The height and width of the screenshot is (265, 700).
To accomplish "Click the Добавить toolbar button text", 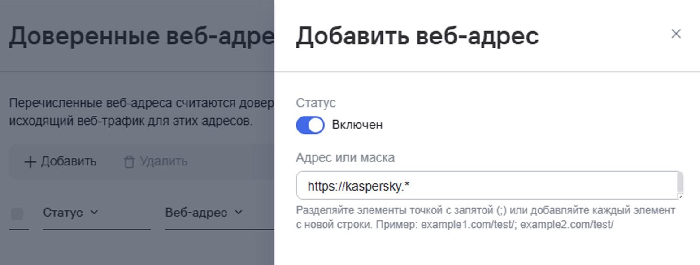I will tap(69, 161).
